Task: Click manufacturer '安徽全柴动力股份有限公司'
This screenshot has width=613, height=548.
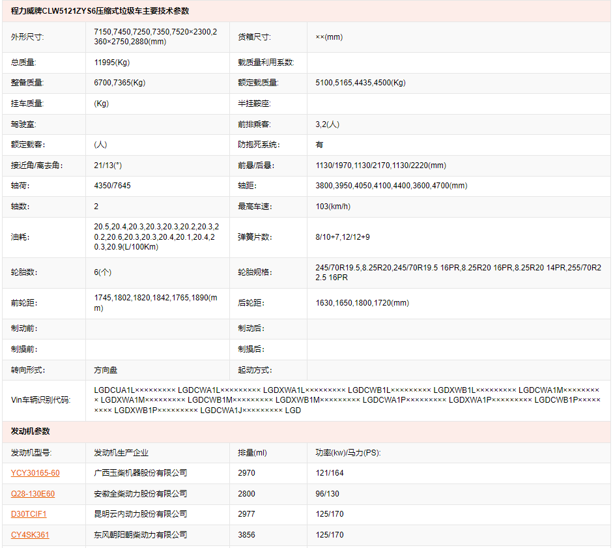Action: pyautogui.click(x=140, y=494)
